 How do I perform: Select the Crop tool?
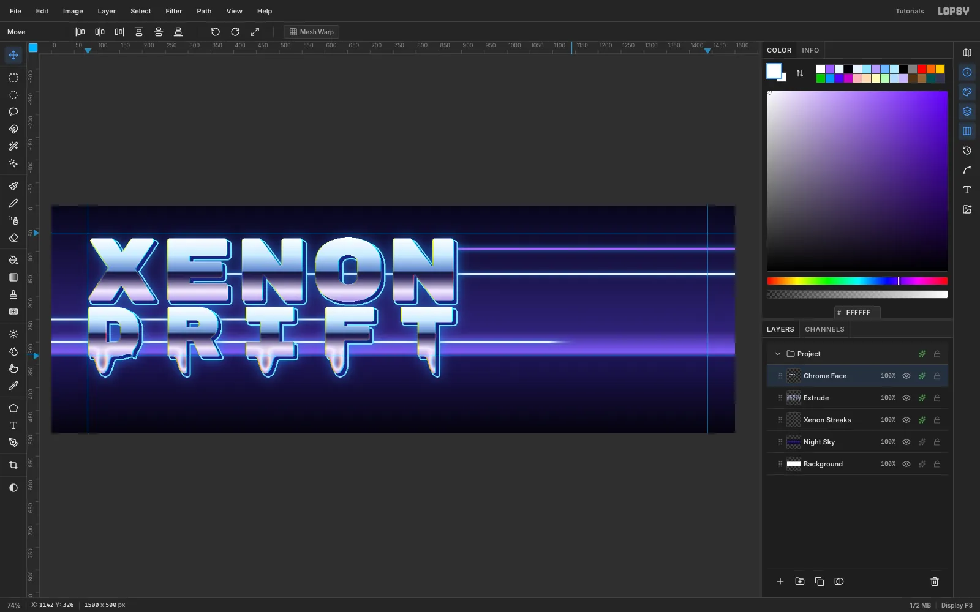pyautogui.click(x=13, y=465)
